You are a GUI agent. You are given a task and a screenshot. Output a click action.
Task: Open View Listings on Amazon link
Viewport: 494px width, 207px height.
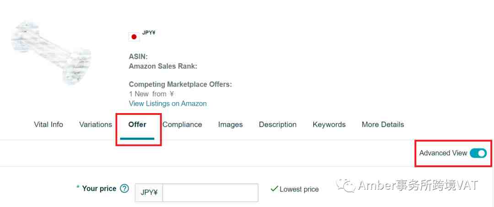pyautogui.click(x=167, y=103)
